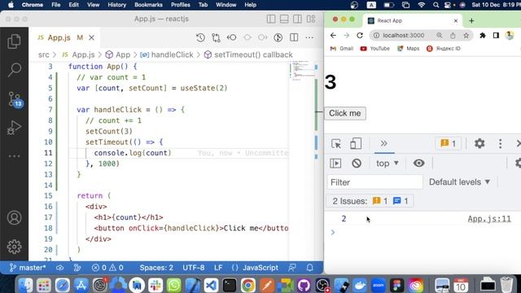Click the console Filter input
The image size is (521, 293).
[x=374, y=182]
